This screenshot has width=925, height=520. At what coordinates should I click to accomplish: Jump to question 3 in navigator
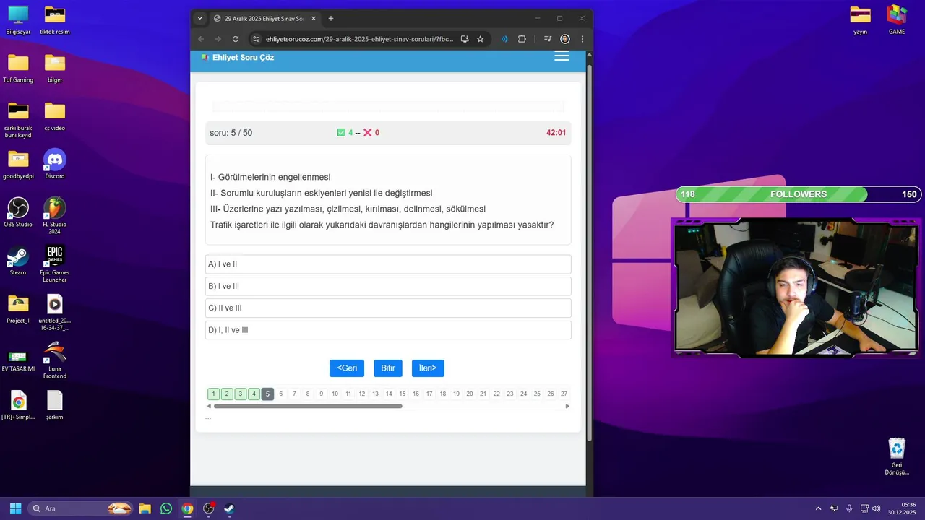point(241,394)
